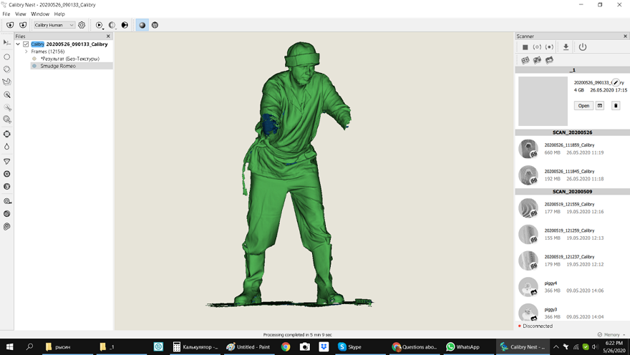Delete the 20200526_090133 scan with trash button

(x=616, y=106)
